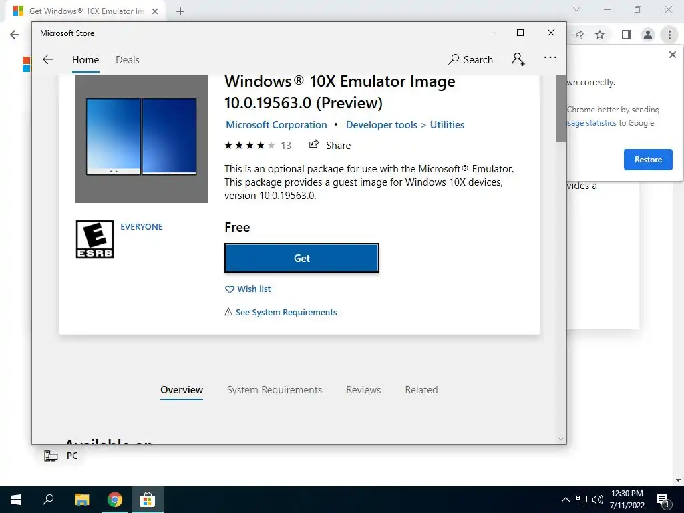Maximize the Microsoft Store window
684x513 pixels.
[520, 33]
